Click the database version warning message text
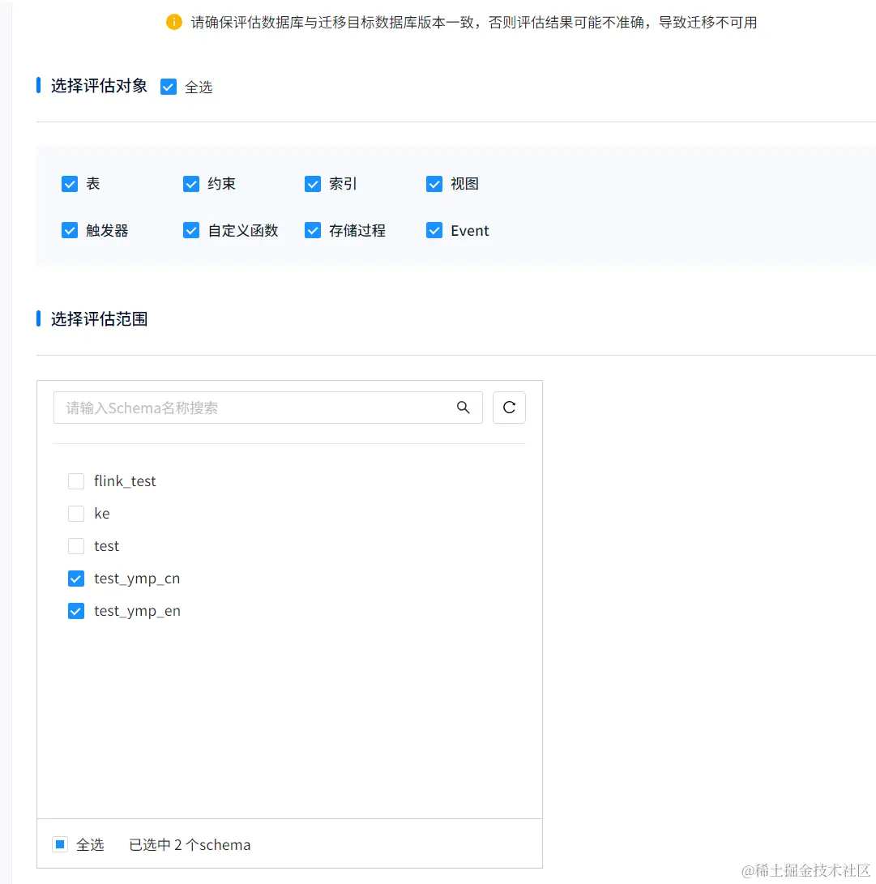The width and height of the screenshot is (876, 884). 473,23
